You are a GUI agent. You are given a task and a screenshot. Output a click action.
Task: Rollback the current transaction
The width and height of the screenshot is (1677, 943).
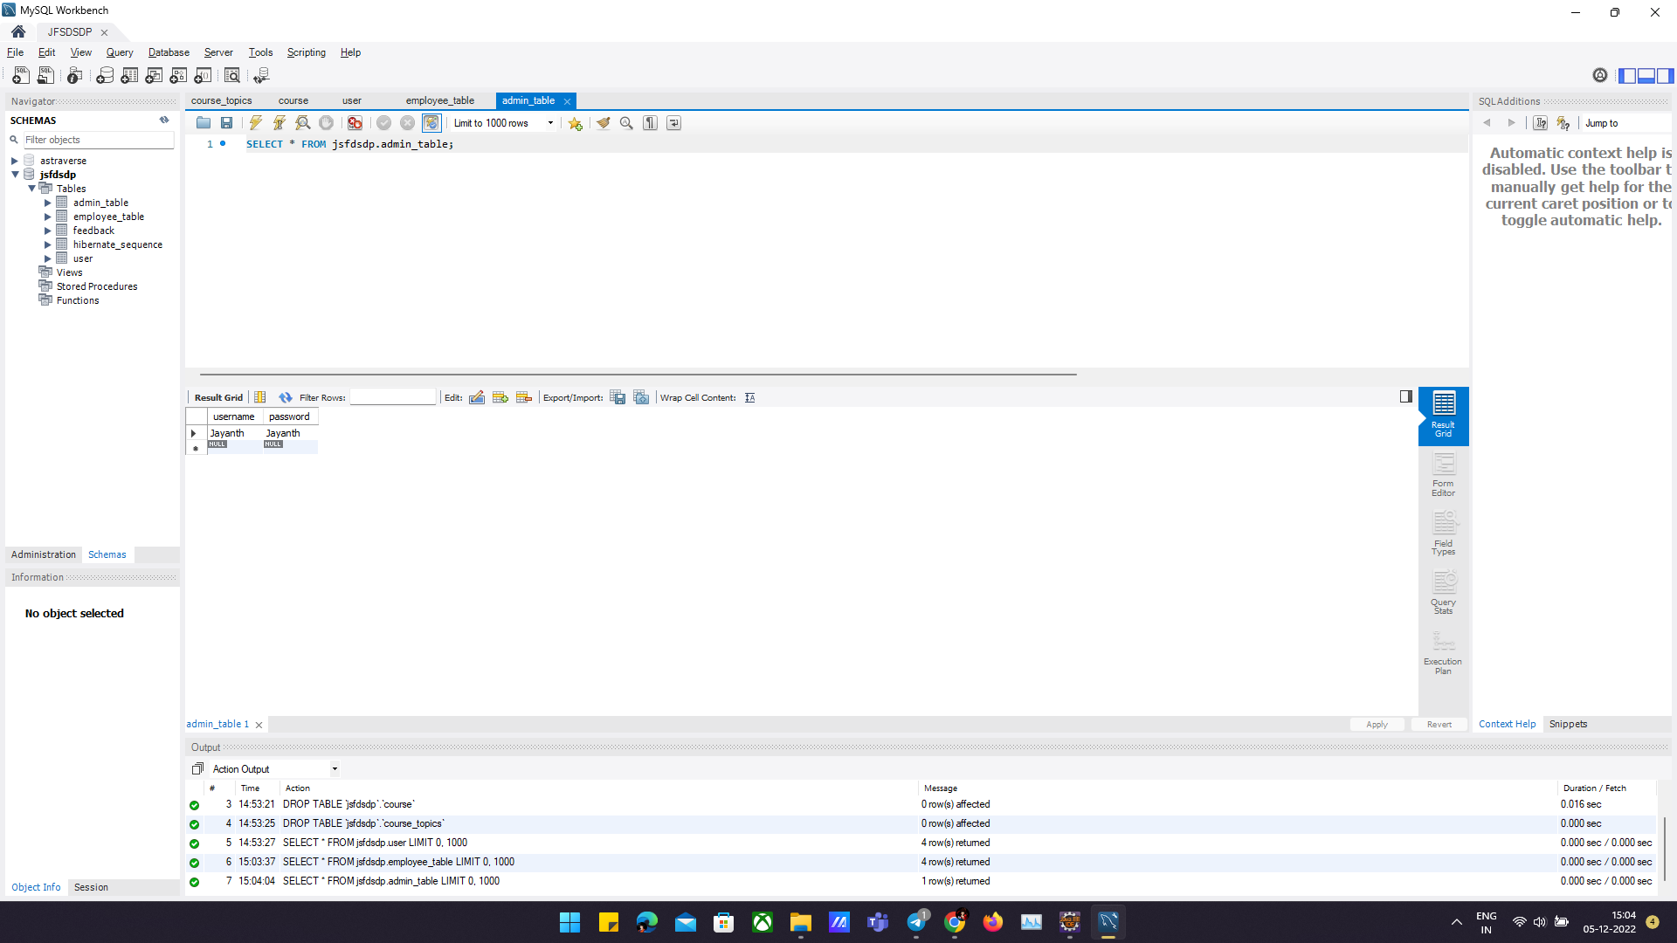(407, 123)
